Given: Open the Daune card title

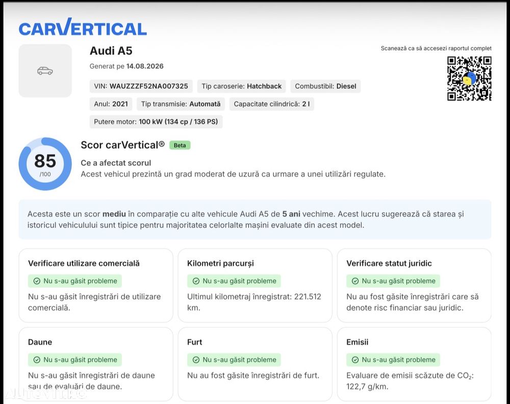Looking at the screenshot, I should pos(40,342).
